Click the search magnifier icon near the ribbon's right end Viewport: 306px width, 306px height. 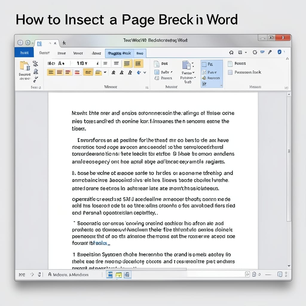point(231,53)
